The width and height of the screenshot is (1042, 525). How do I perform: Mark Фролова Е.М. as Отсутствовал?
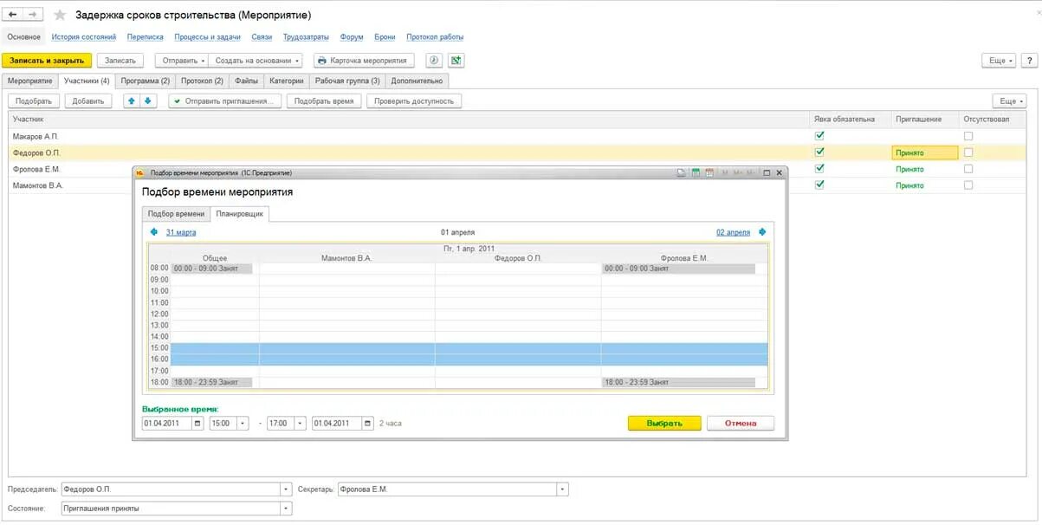pyautogui.click(x=968, y=169)
